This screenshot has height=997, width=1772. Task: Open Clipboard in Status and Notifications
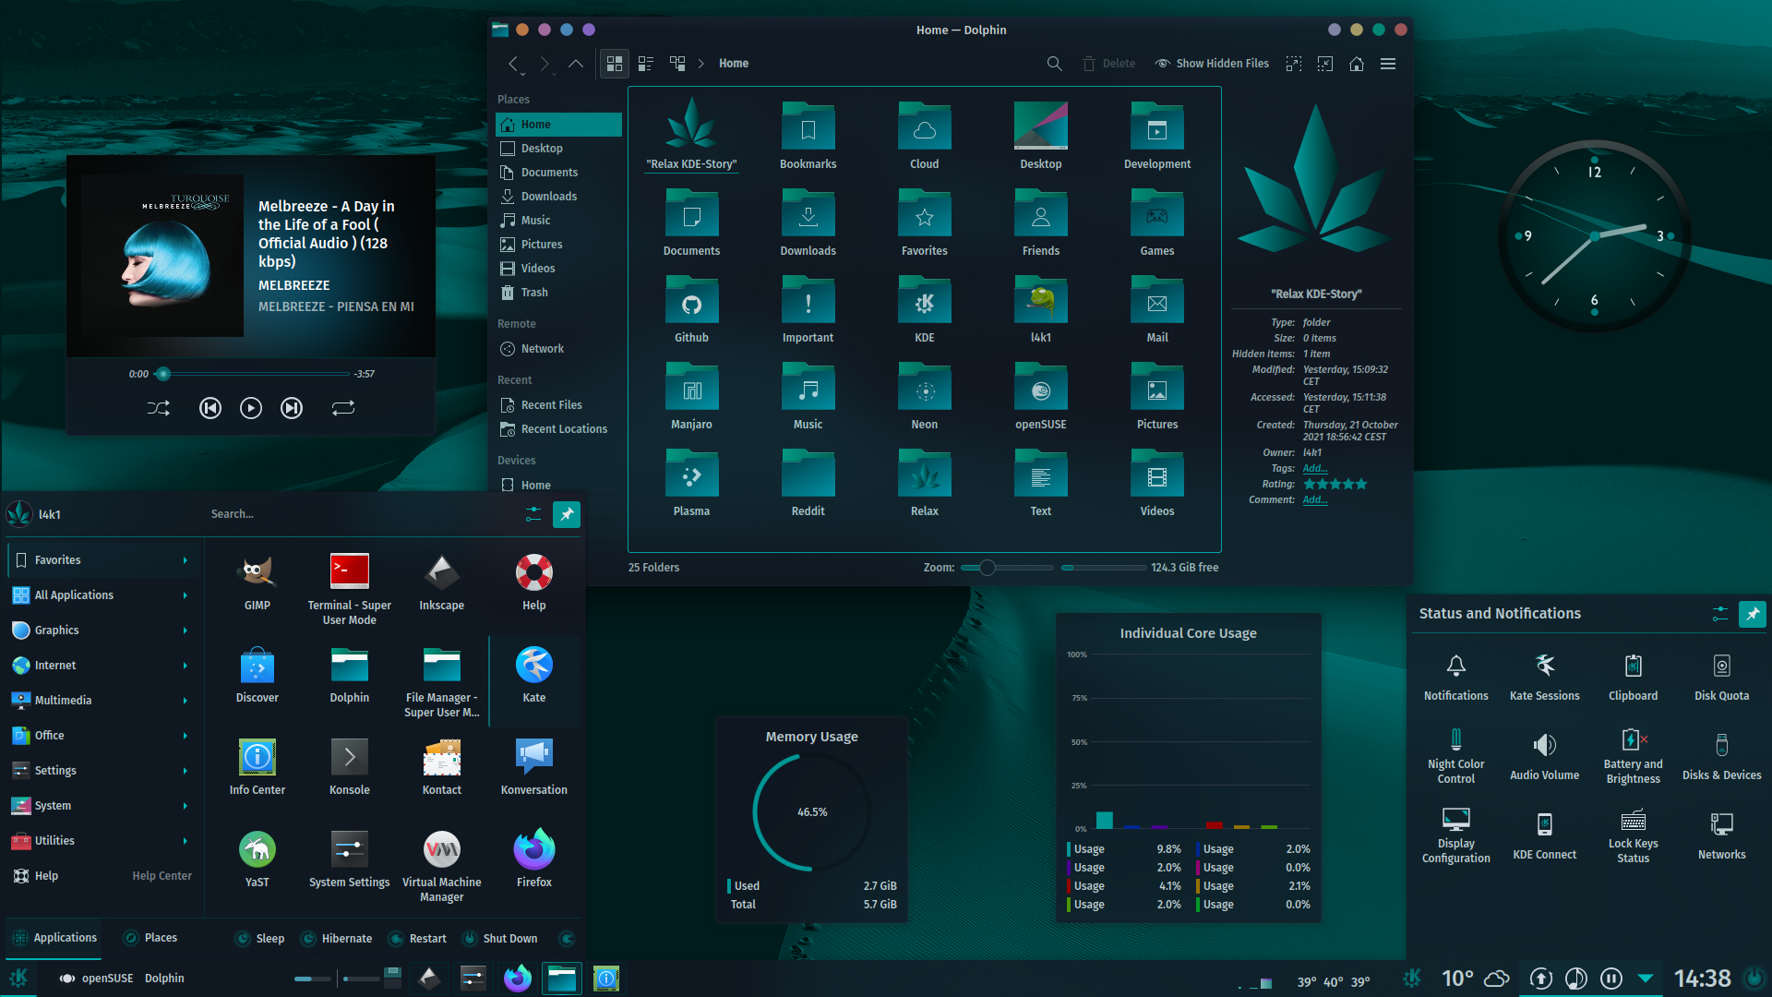tap(1633, 678)
